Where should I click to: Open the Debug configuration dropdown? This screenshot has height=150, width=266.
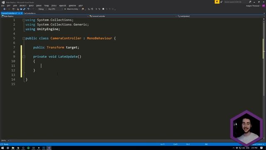tap(42, 9)
